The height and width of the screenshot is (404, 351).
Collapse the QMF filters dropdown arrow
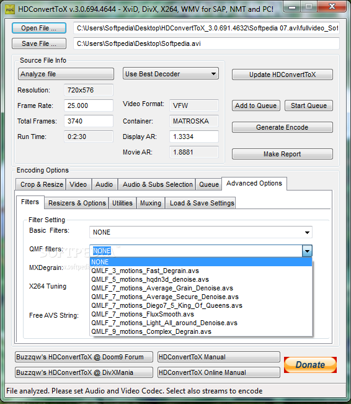click(x=307, y=251)
